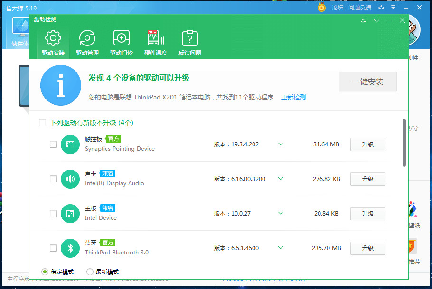Select 稳定模式 radio option
Viewport: 432px width, 289px height.
45,271
